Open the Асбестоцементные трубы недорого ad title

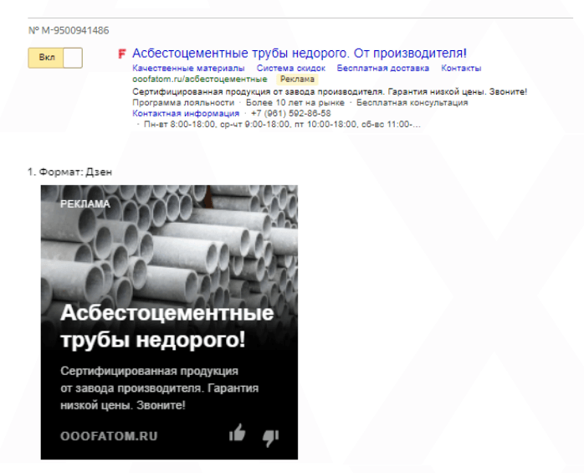coord(299,54)
